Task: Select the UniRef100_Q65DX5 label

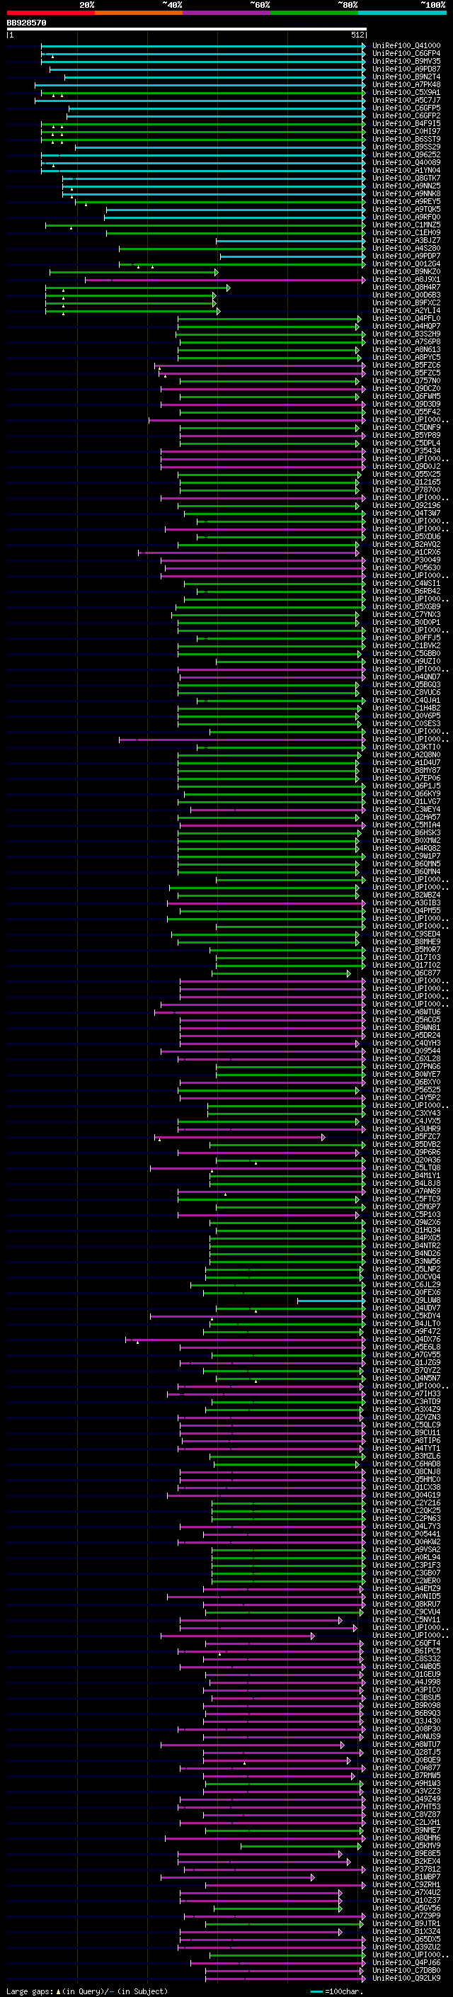Action: [x=406, y=1940]
